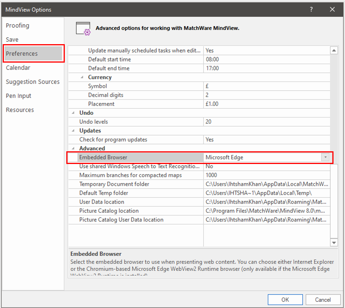Open the Embedded Browser dropdown arrow
345x308 pixels.
point(325,157)
